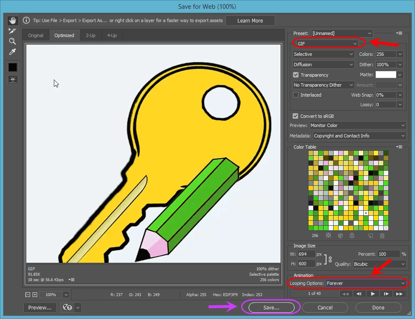Open the Metadata dropdown
The width and height of the screenshot is (415, 319).
pos(359,136)
